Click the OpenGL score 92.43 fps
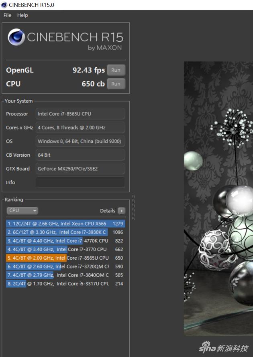The width and height of the screenshot is (253, 357). tap(89, 70)
